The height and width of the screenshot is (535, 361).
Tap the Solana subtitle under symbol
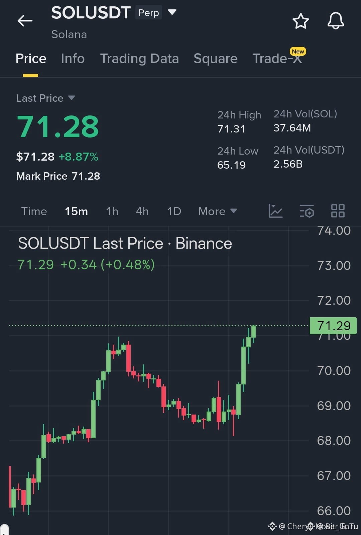point(69,34)
